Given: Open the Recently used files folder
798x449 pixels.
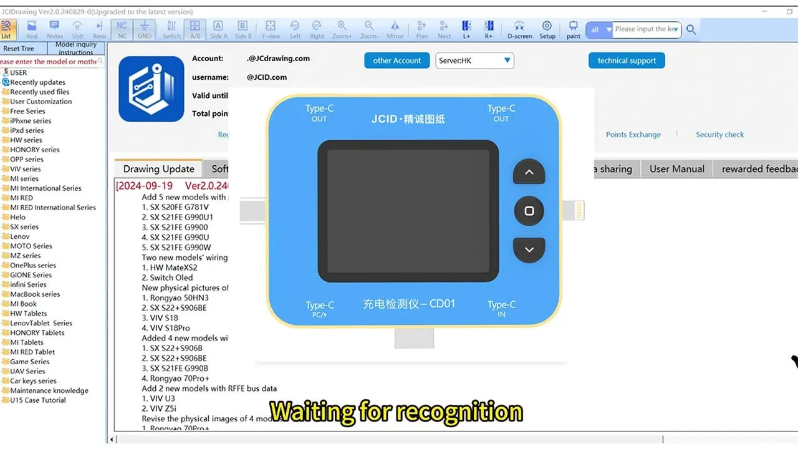Looking at the screenshot, I should (35, 92).
